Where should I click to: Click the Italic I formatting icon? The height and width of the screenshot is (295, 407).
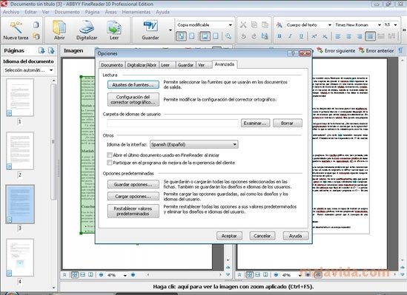coord(290,36)
